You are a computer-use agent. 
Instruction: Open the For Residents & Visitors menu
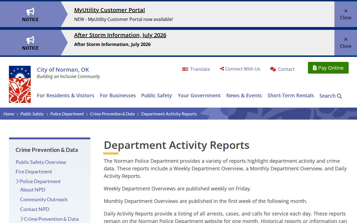coord(66,95)
